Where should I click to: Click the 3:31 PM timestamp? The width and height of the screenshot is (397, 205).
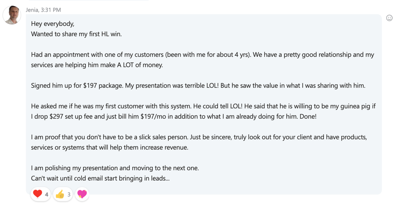pyautogui.click(x=51, y=9)
